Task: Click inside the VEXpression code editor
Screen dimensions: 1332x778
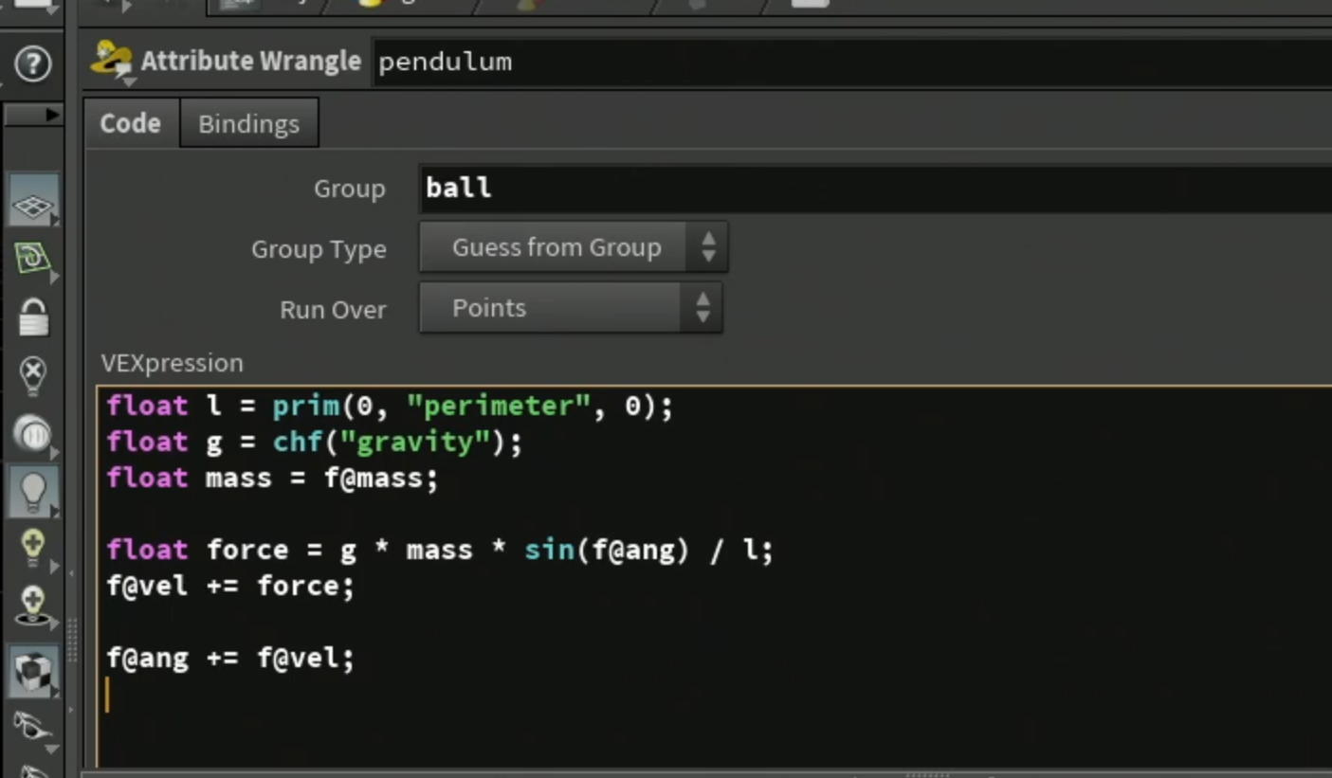Action: [x=715, y=578]
